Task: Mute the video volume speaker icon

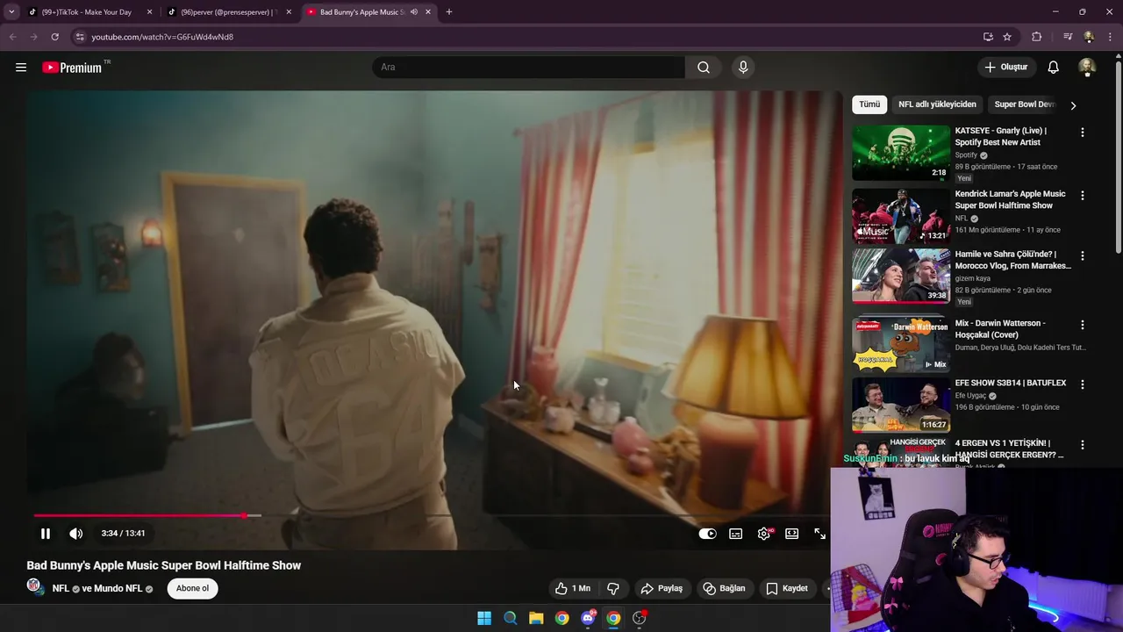Action: coord(76,534)
